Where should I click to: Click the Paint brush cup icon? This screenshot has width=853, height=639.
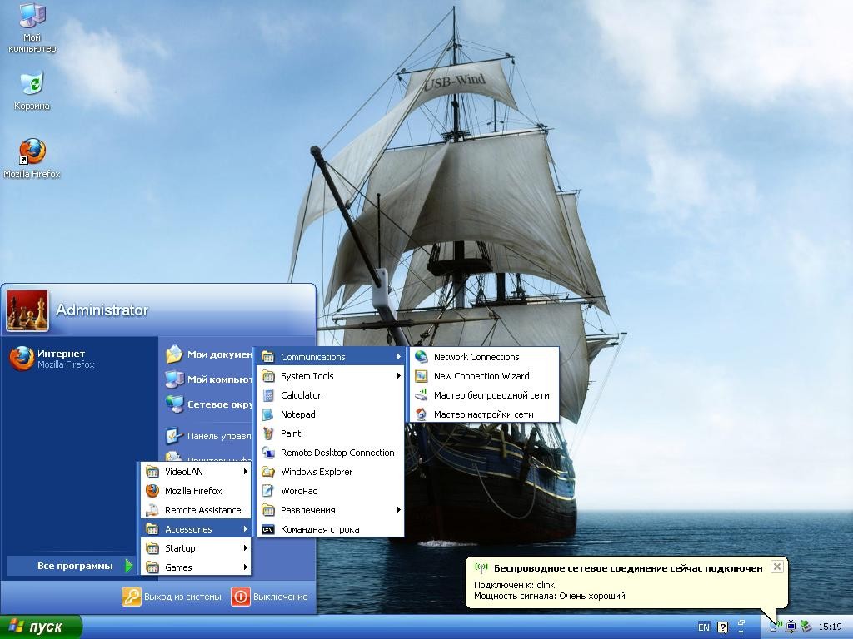(268, 433)
